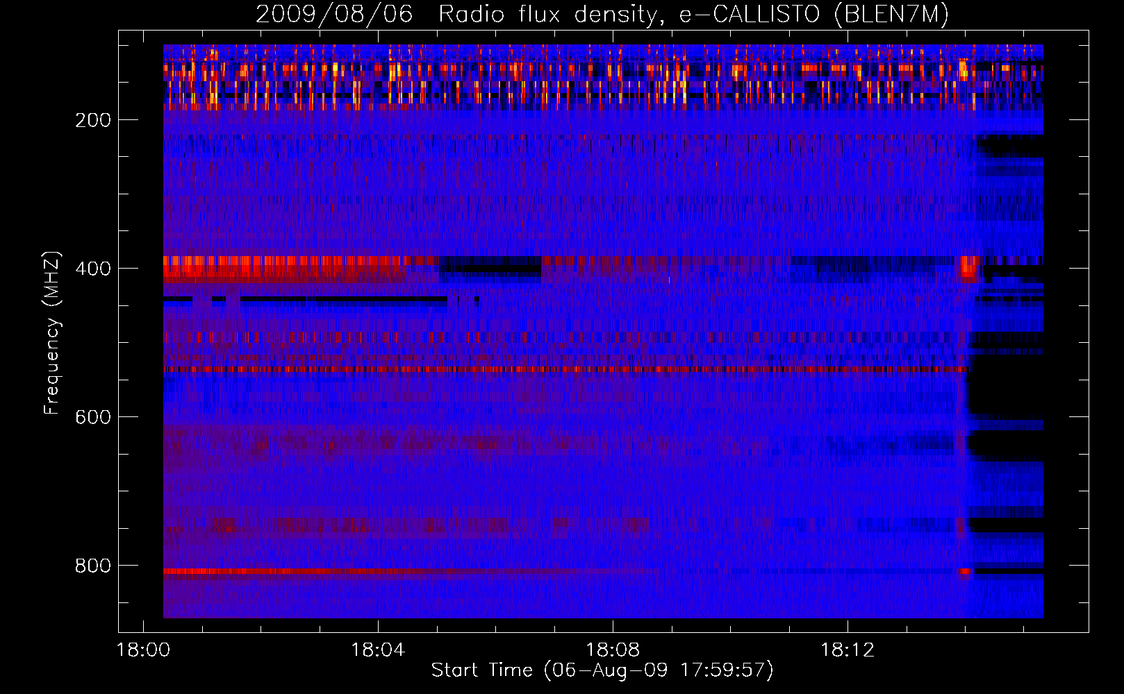This screenshot has height=694, width=1124.
Task: Click the thin red line near 535 MHz
Action: tap(566, 369)
